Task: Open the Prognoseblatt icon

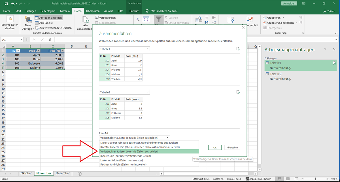Action: tap(250, 19)
